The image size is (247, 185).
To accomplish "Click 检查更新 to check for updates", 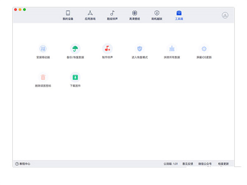I will 223,164.
